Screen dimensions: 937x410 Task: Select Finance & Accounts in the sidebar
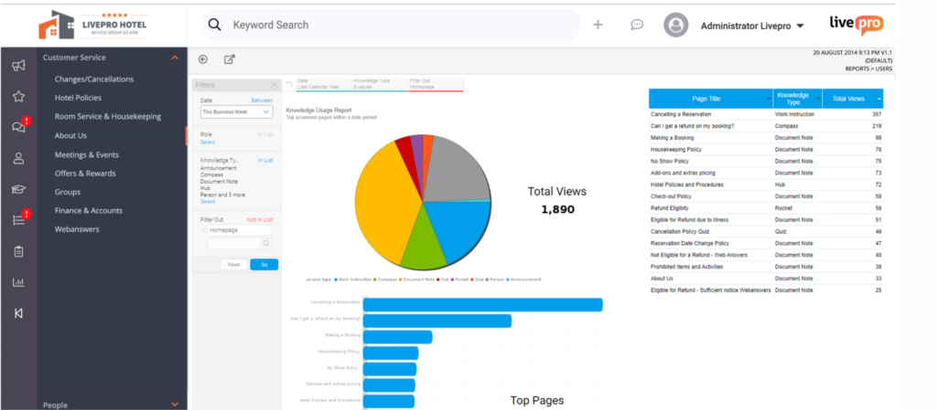88,211
